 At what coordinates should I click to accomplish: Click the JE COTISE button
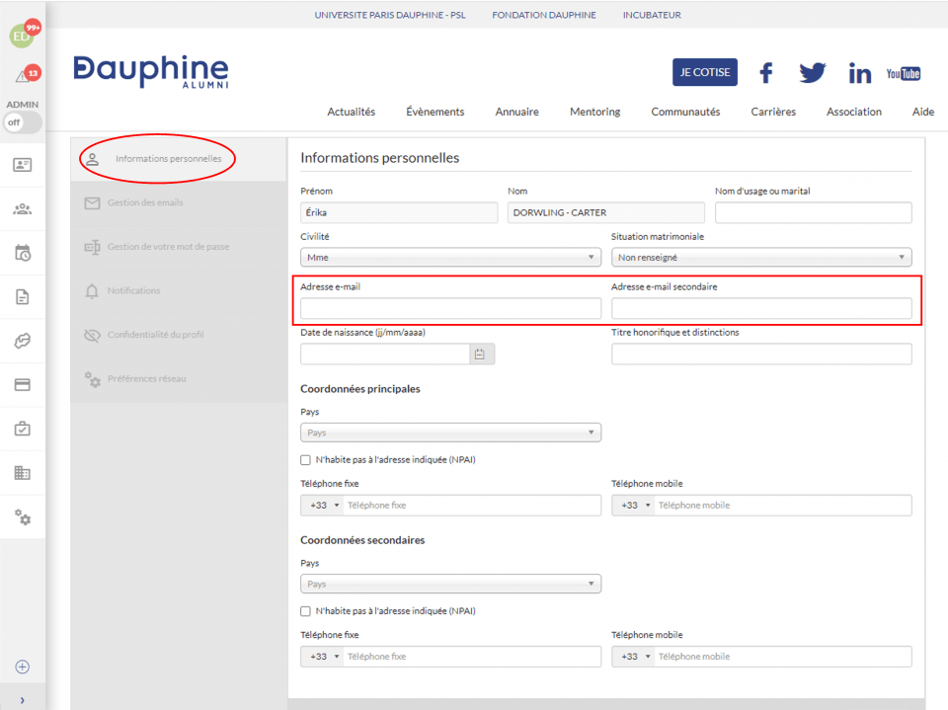705,72
